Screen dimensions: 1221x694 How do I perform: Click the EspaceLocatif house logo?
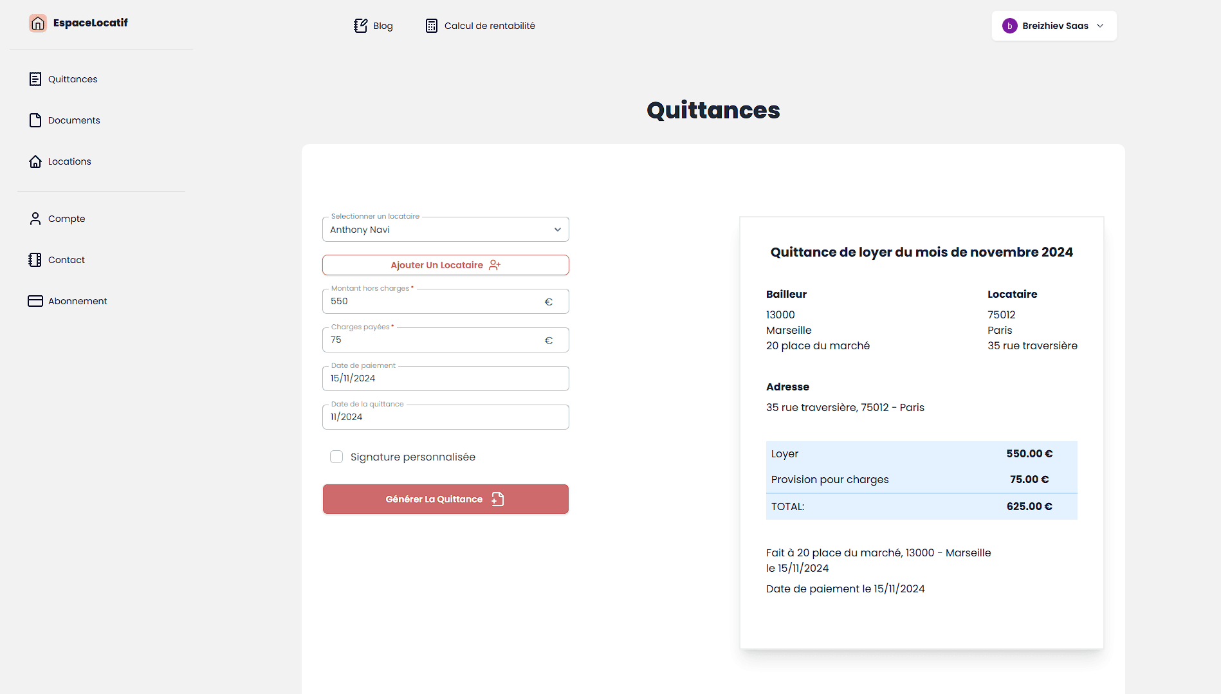click(38, 23)
